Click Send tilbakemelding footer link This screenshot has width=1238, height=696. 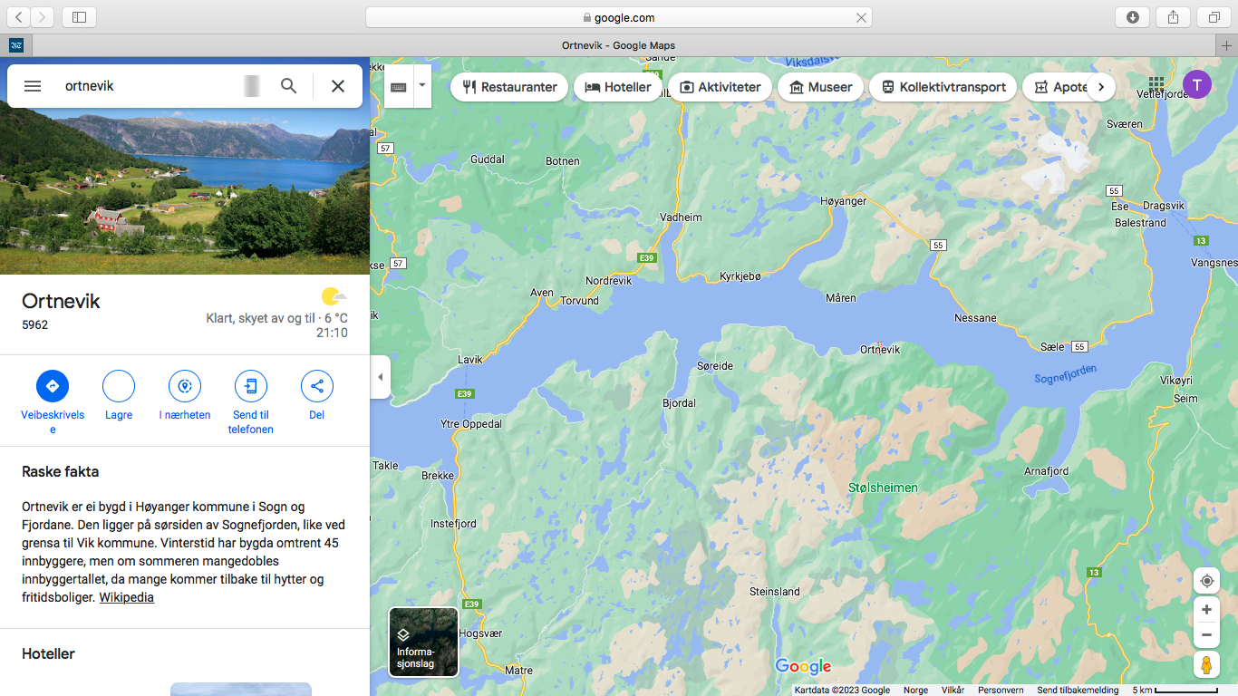tap(1078, 691)
